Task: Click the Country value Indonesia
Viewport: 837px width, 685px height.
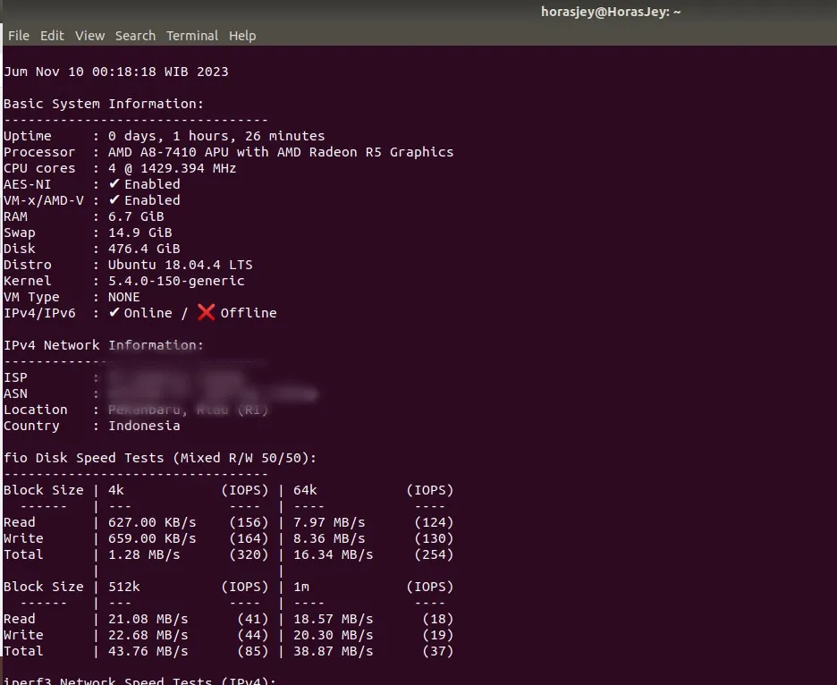Action: point(144,425)
